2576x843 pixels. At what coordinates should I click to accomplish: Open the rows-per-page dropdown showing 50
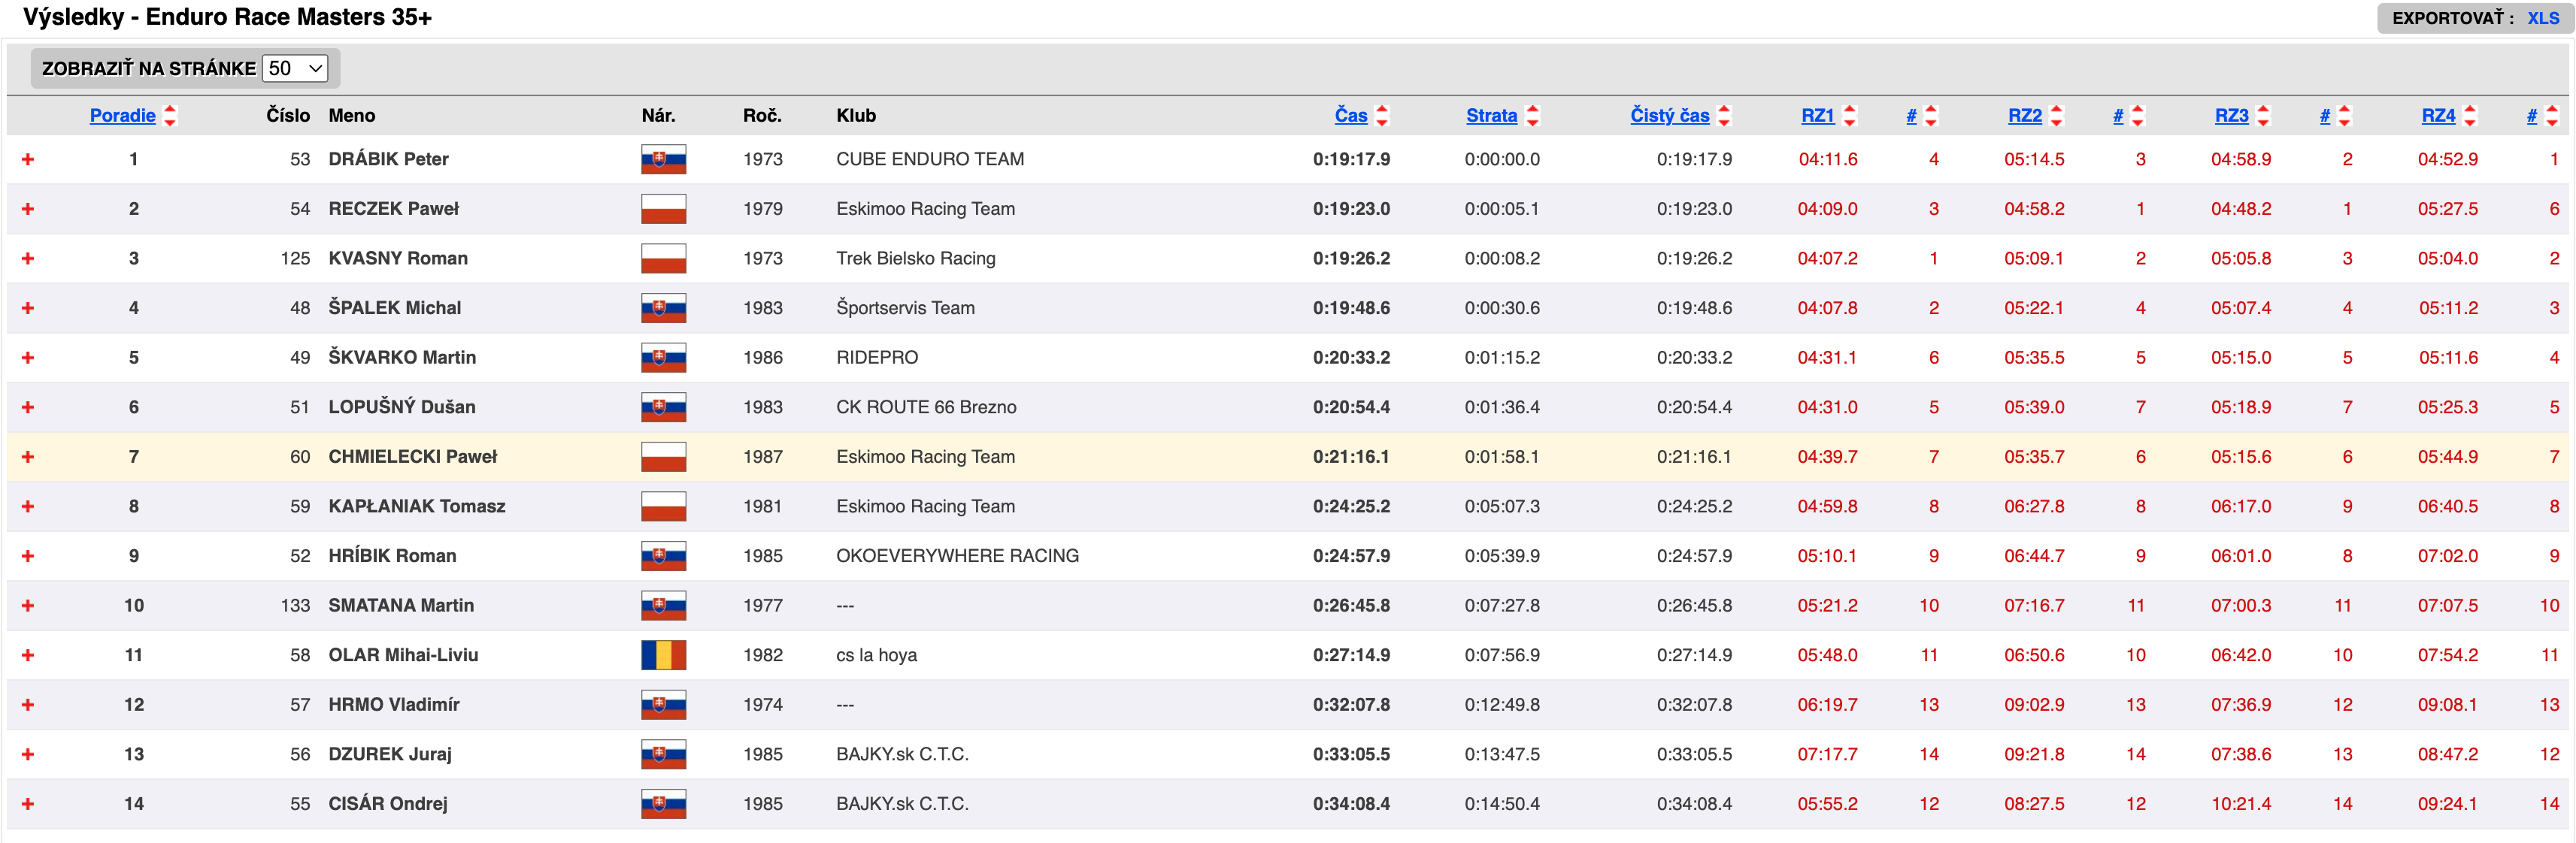pos(295,68)
